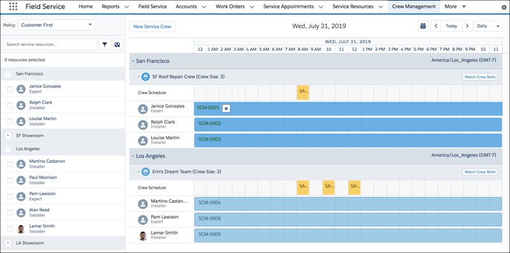This screenshot has width=510, height=253.
Task: Click the New Service Crew button
Action: (x=152, y=27)
